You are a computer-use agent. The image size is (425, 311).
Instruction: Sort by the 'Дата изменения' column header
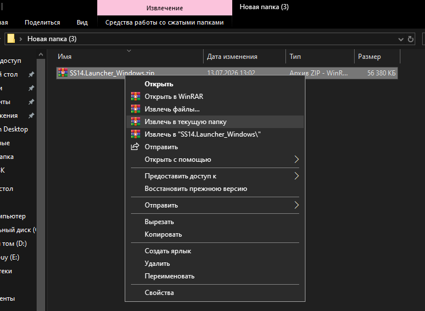(x=244, y=57)
